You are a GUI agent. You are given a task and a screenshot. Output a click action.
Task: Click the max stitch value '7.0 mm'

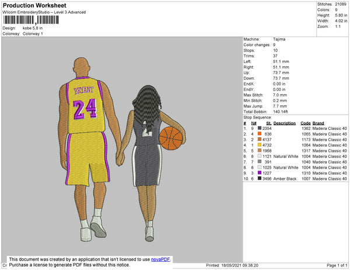(x=279, y=95)
